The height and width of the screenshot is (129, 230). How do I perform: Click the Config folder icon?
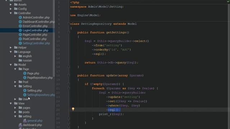(x=16, y=9)
